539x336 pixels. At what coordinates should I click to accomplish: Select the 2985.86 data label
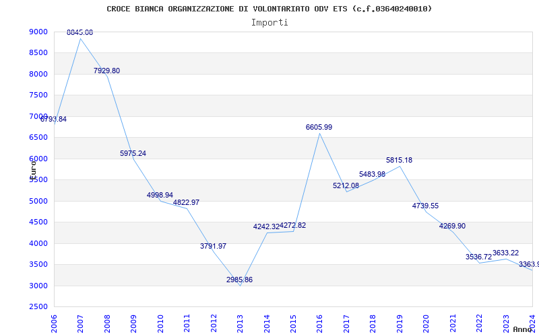tap(240, 280)
